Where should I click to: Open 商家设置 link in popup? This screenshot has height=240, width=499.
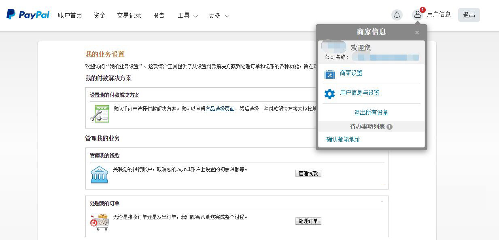[x=351, y=73]
